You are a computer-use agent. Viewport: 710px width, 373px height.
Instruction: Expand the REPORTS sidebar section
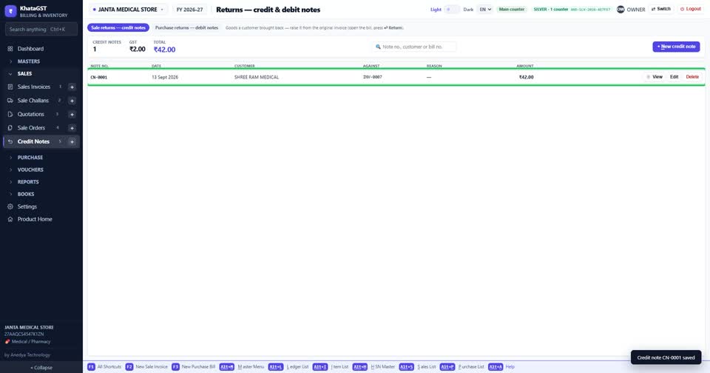pos(28,182)
